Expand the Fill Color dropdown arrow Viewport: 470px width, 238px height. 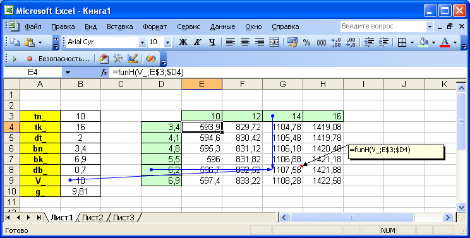coord(434,42)
